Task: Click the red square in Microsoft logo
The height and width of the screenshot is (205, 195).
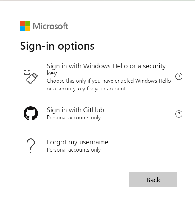Action: click(x=23, y=23)
